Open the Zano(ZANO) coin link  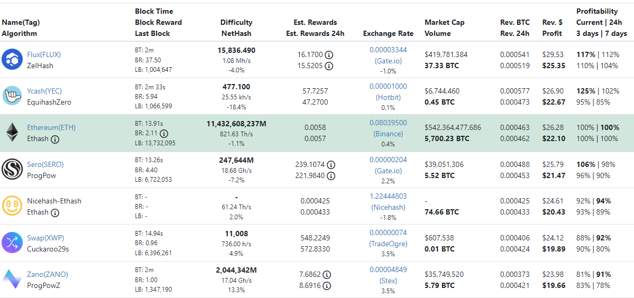pos(47,274)
